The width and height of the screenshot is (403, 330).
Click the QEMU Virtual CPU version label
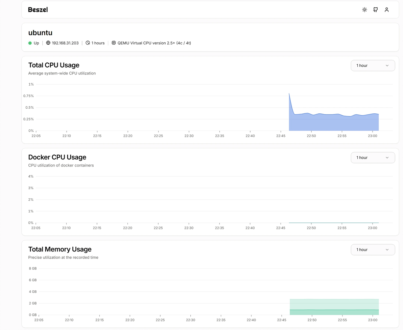click(x=154, y=43)
